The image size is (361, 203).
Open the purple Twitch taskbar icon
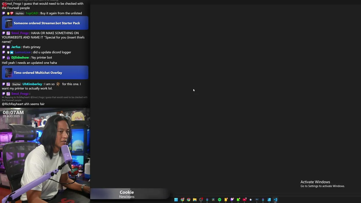click(x=232, y=200)
